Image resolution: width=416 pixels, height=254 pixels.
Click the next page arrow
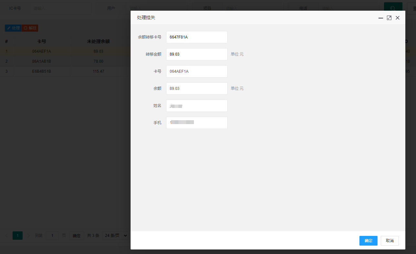pos(28,236)
